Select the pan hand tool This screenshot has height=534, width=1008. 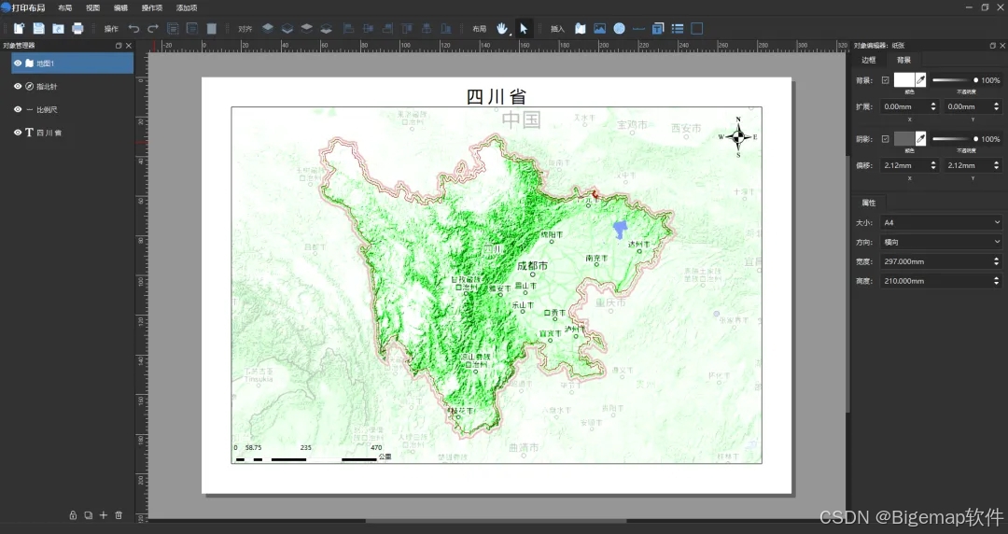click(502, 28)
